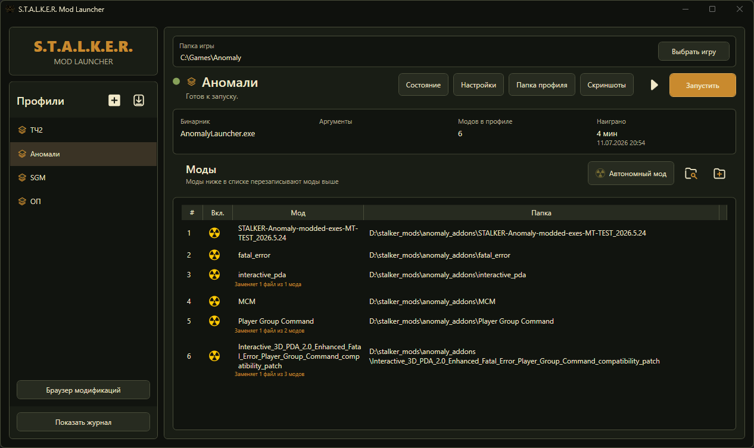Click the row number 4 cell
The width and height of the screenshot is (754, 448).
[x=189, y=302]
